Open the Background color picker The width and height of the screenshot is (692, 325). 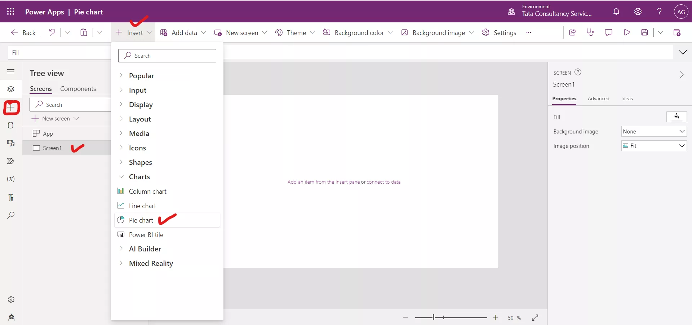[358, 32]
